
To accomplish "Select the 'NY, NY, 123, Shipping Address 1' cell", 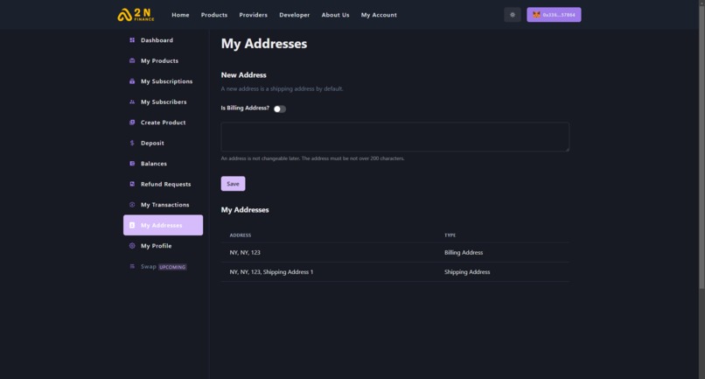I will pos(271,272).
